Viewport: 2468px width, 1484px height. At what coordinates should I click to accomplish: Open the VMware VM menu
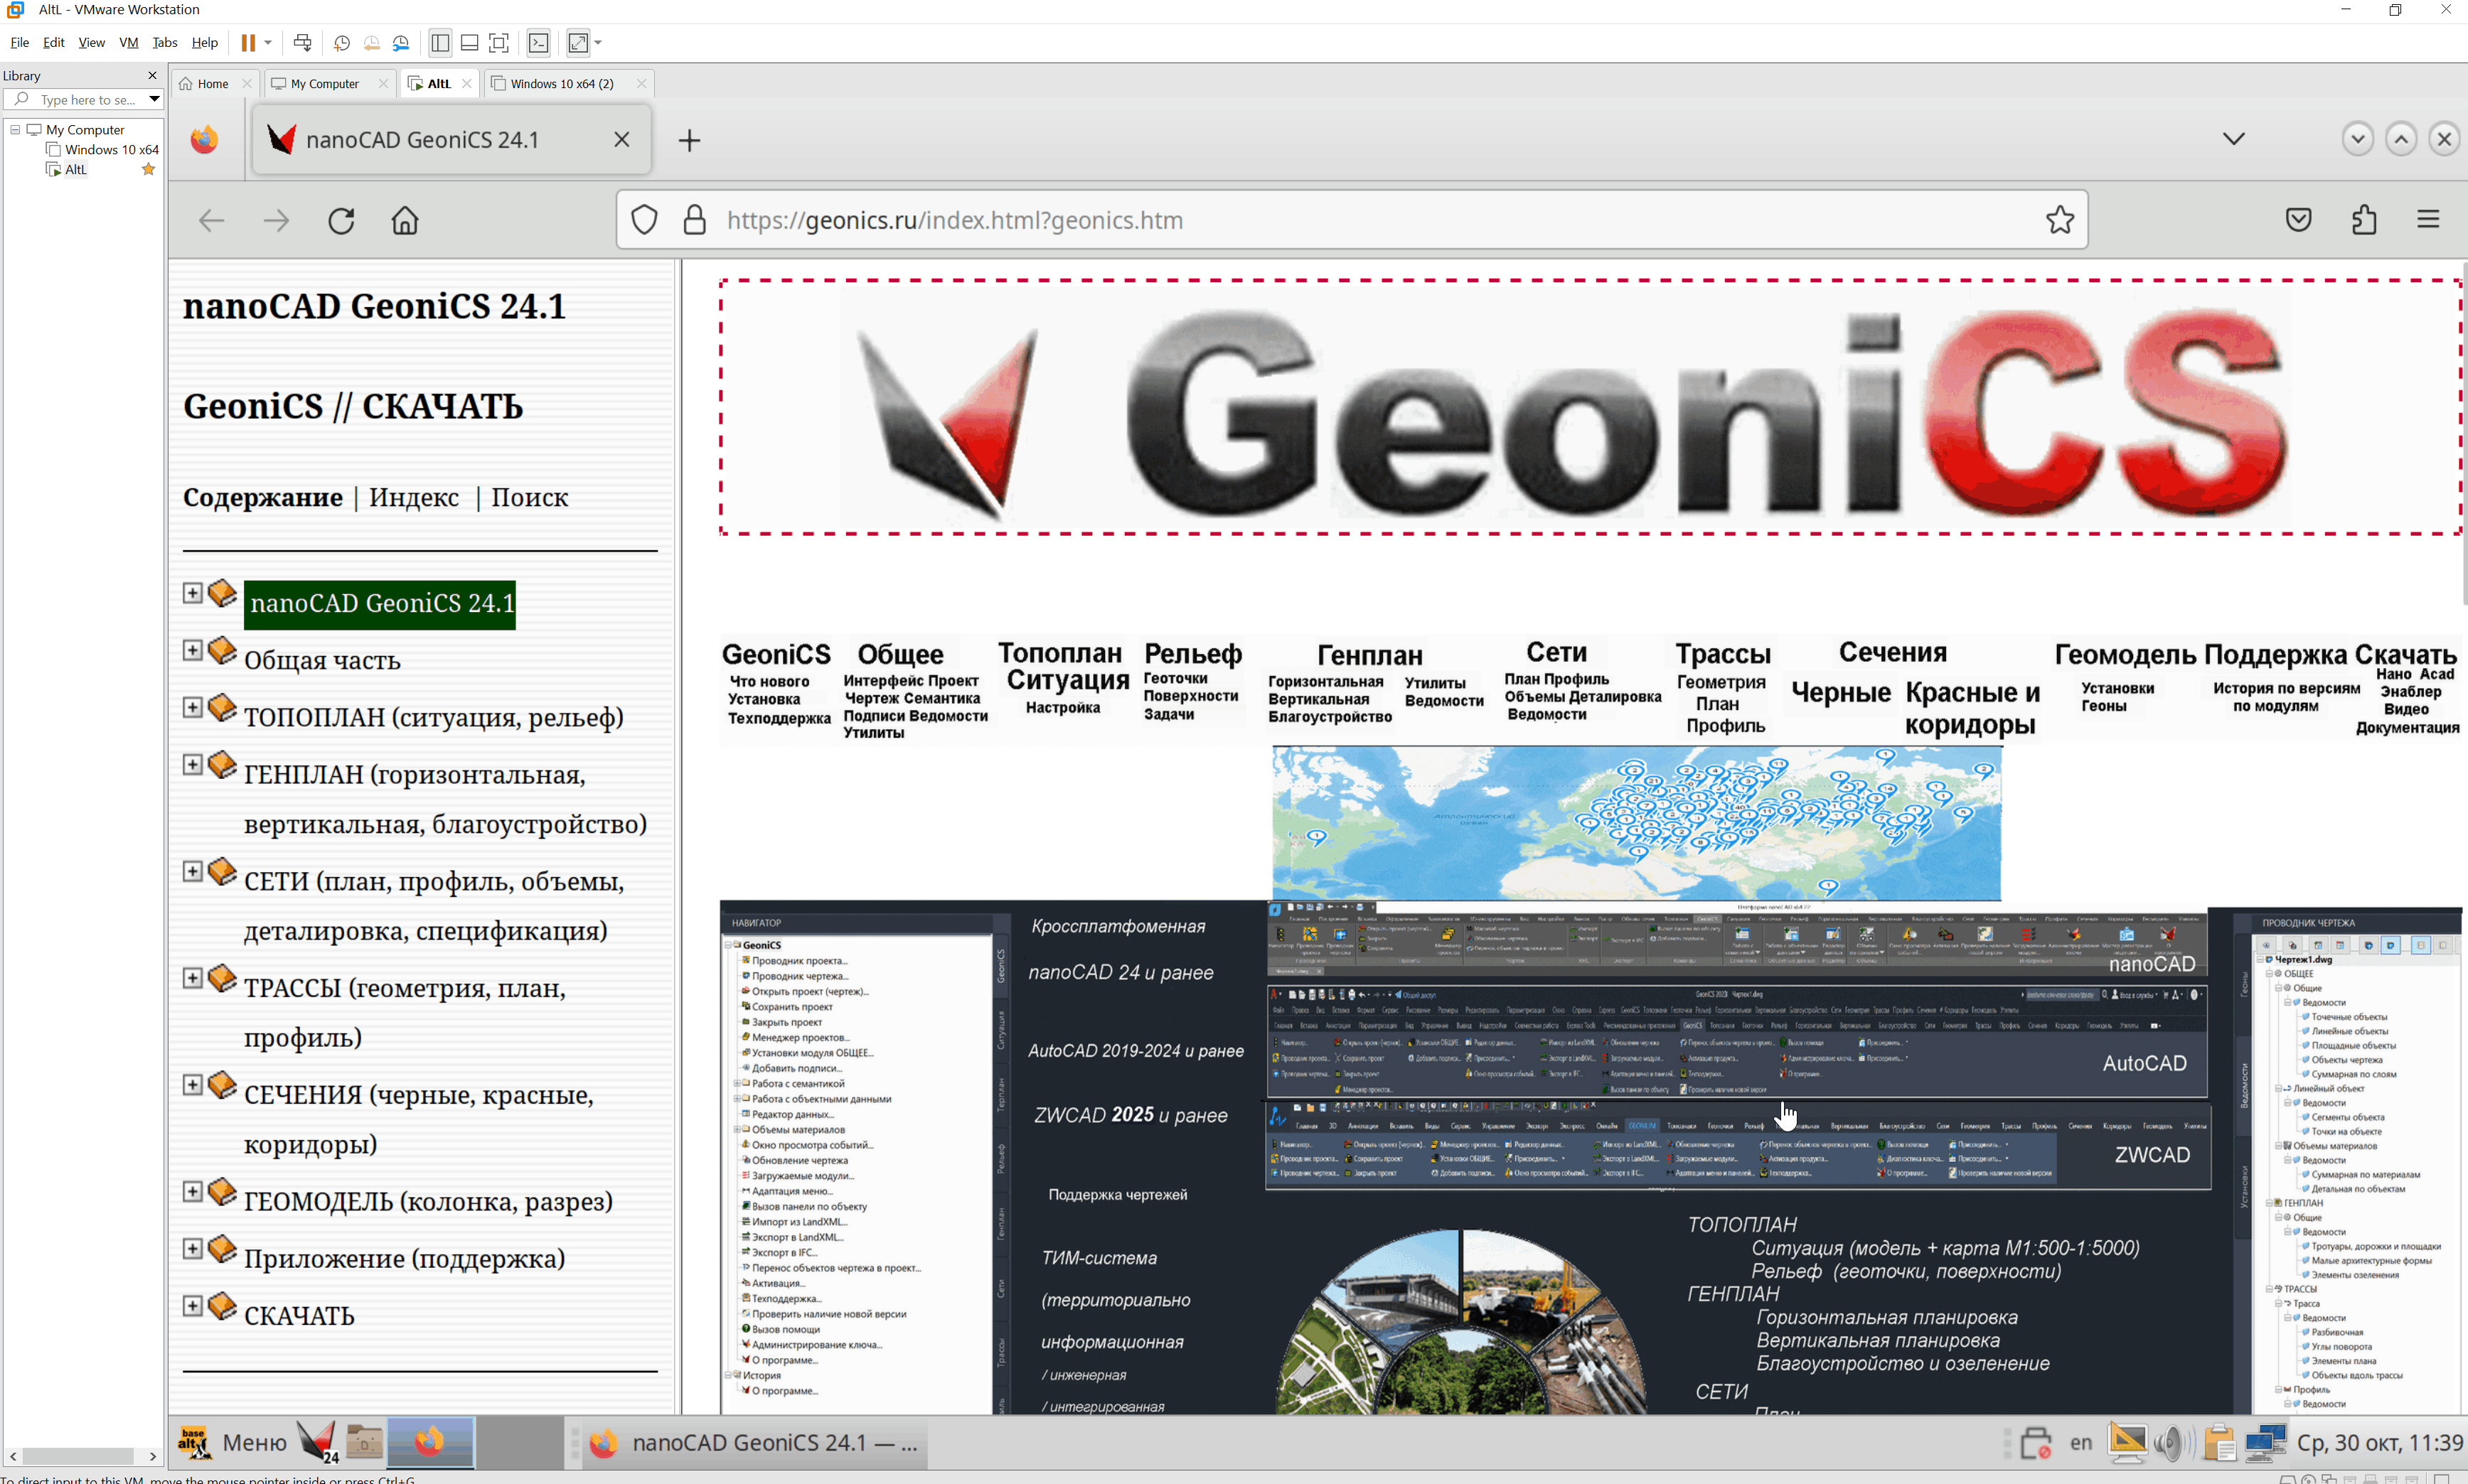click(x=128, y=43)
